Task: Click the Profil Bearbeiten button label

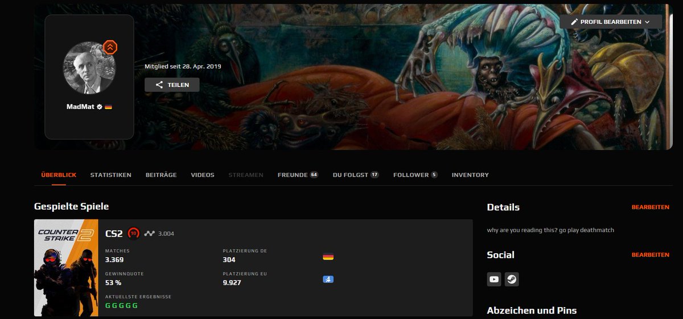Action: (611, 22)
